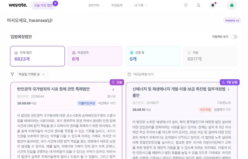
Task: Click 국민의힘 party tag
Action: (x=205, y=109)
